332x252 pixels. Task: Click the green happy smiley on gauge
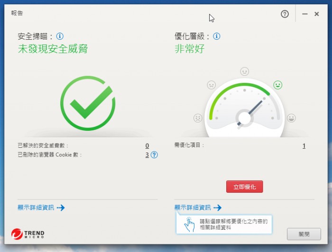click(277, 85)
